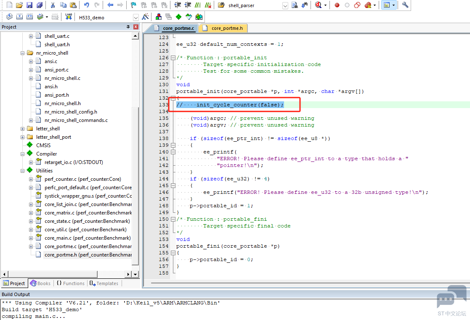
Task: Undo the last edit
Action: (x=86, y=5)
